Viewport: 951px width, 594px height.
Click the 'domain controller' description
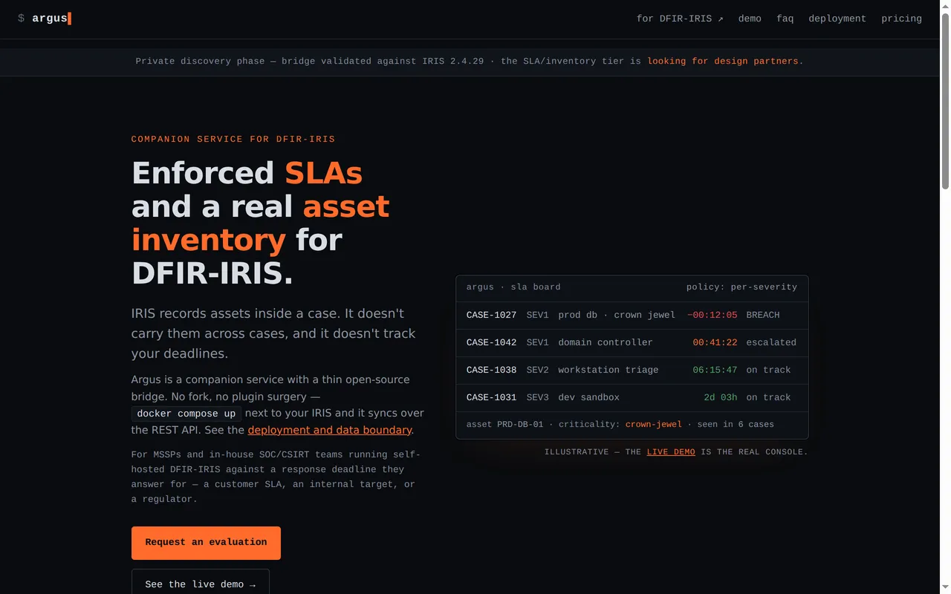[606, 342]
